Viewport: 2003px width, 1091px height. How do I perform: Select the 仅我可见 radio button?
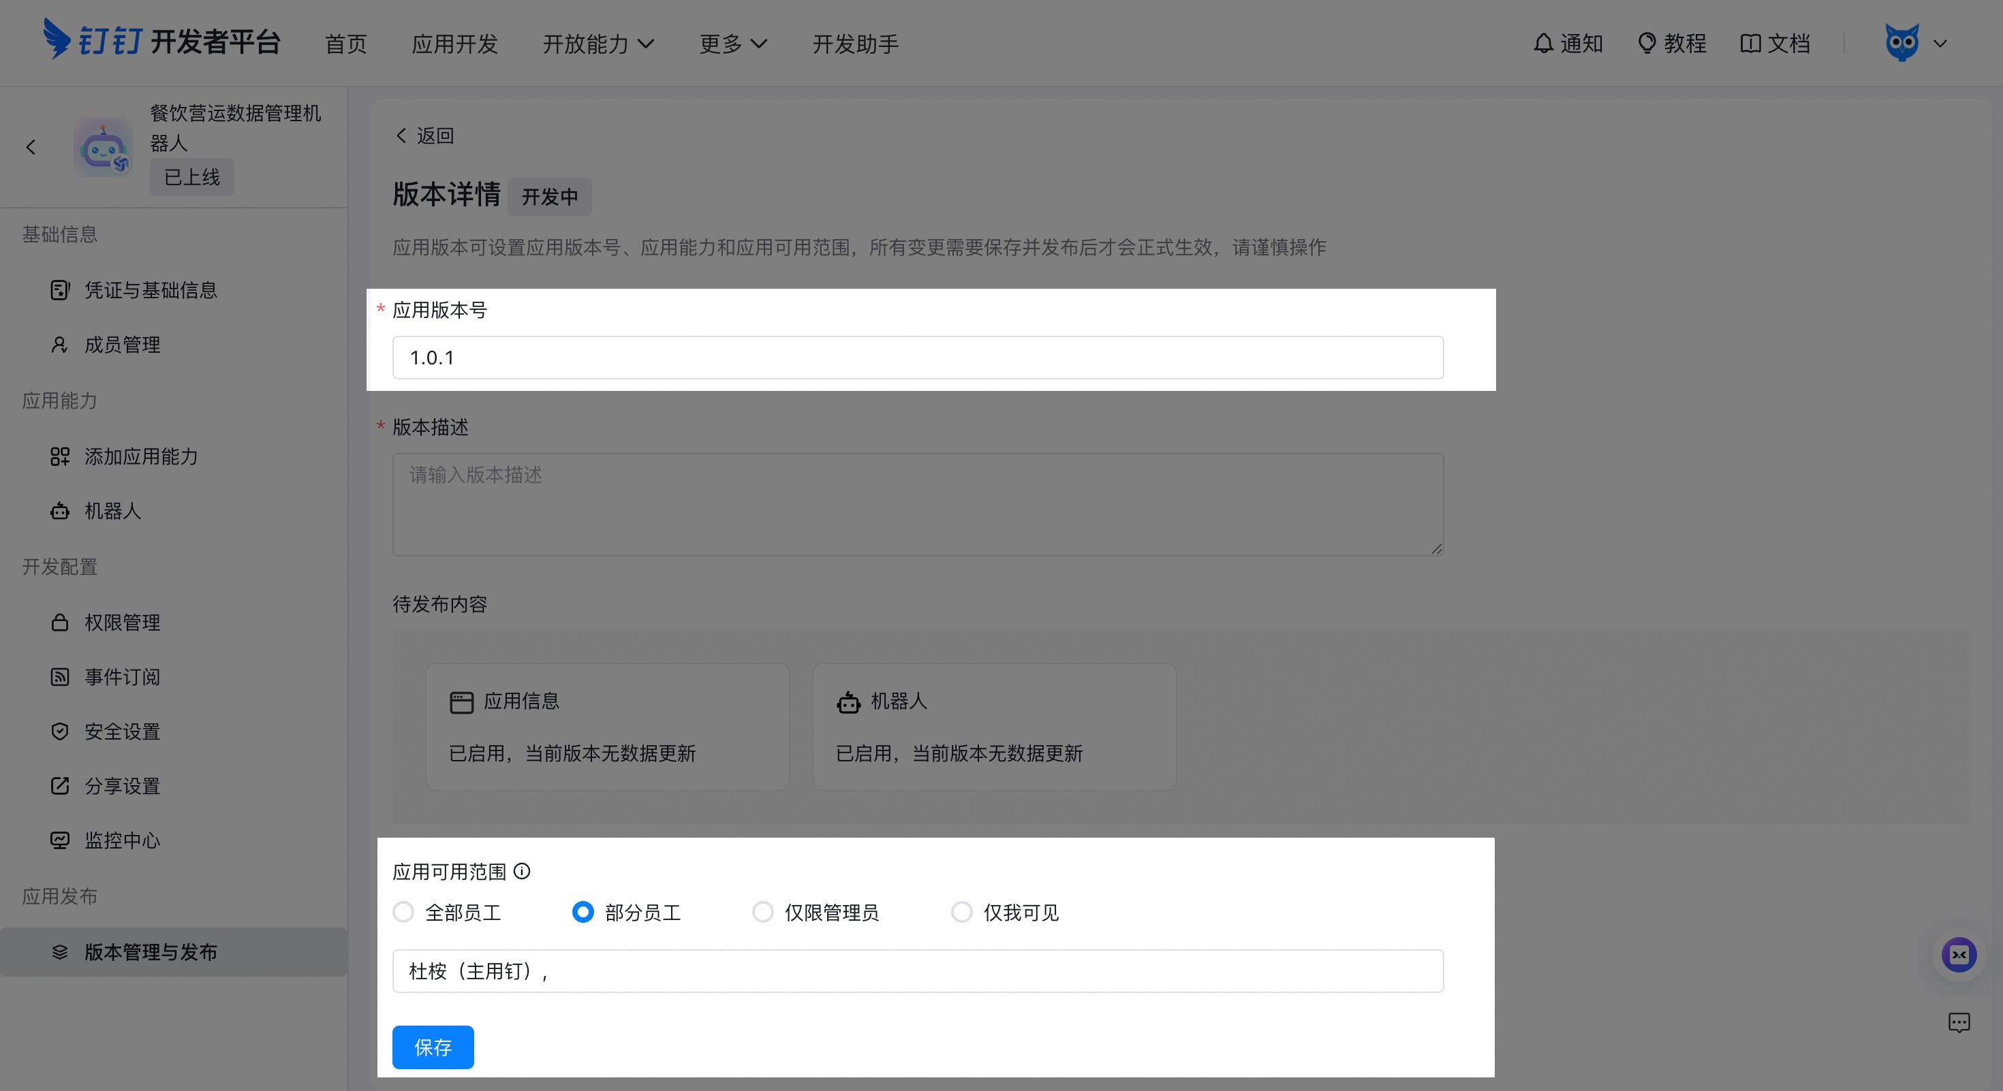(962, 911)
